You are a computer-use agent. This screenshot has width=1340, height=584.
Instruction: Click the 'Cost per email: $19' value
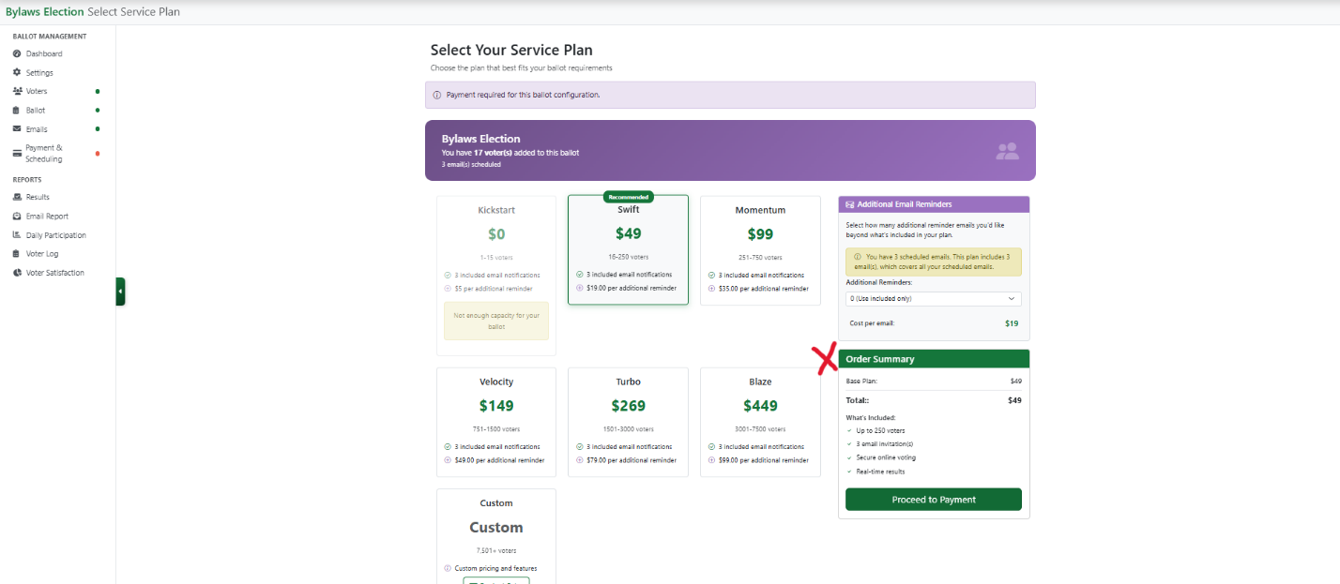[1012, 323]
